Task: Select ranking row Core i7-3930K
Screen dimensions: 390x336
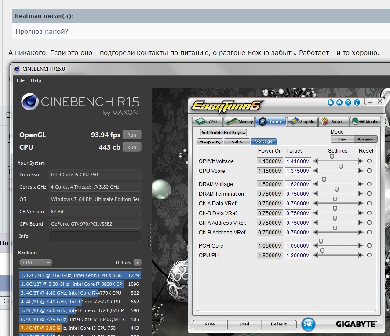Action: (x=80, y=284)
